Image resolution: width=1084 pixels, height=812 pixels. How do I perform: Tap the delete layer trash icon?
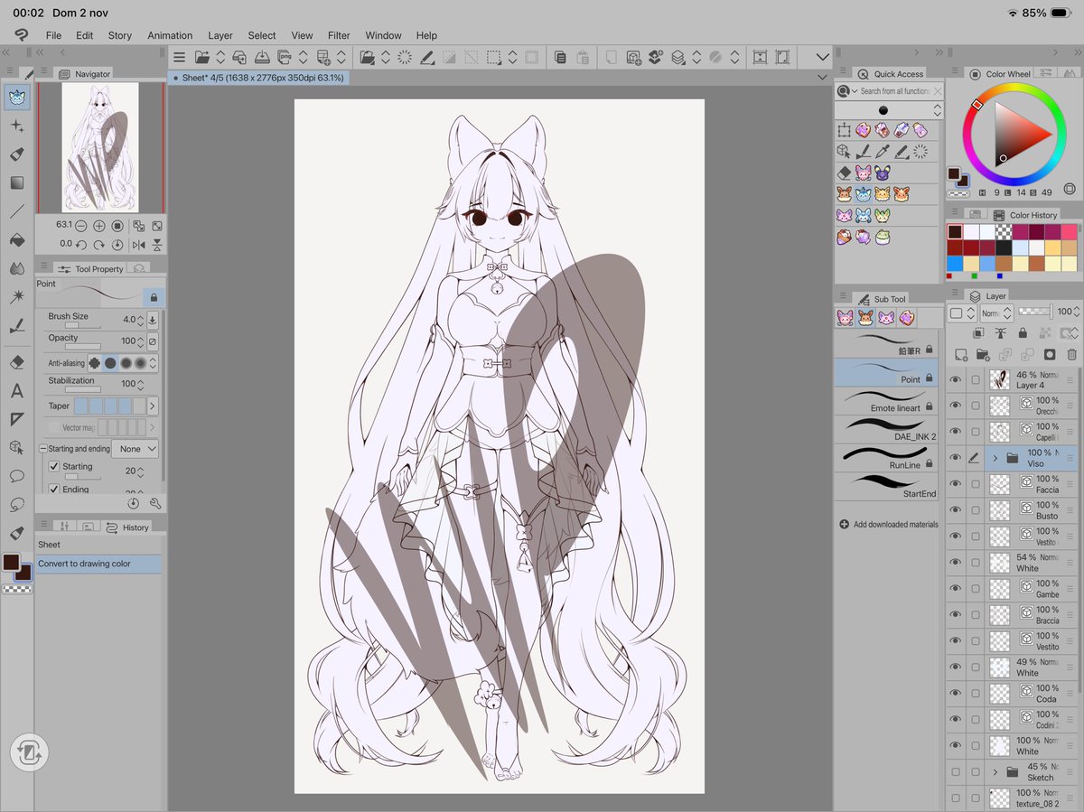click(1072, 354)
